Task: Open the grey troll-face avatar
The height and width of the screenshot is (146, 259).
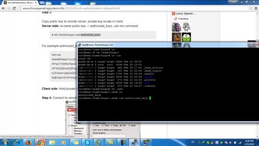Action: pyautogui.click(x=186, y=27)
